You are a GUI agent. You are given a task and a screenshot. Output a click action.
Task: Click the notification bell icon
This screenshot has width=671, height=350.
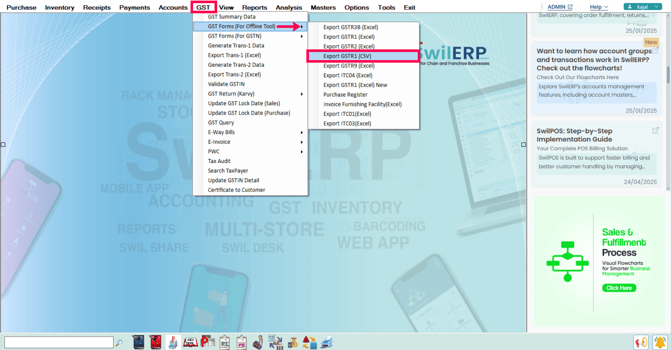point(660,342)
